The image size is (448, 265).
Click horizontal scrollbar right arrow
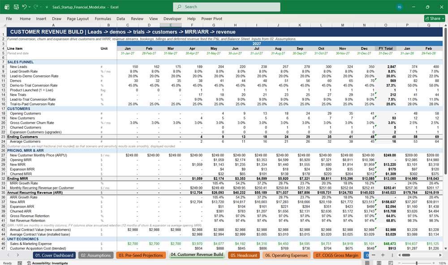(x=440, y=255)
